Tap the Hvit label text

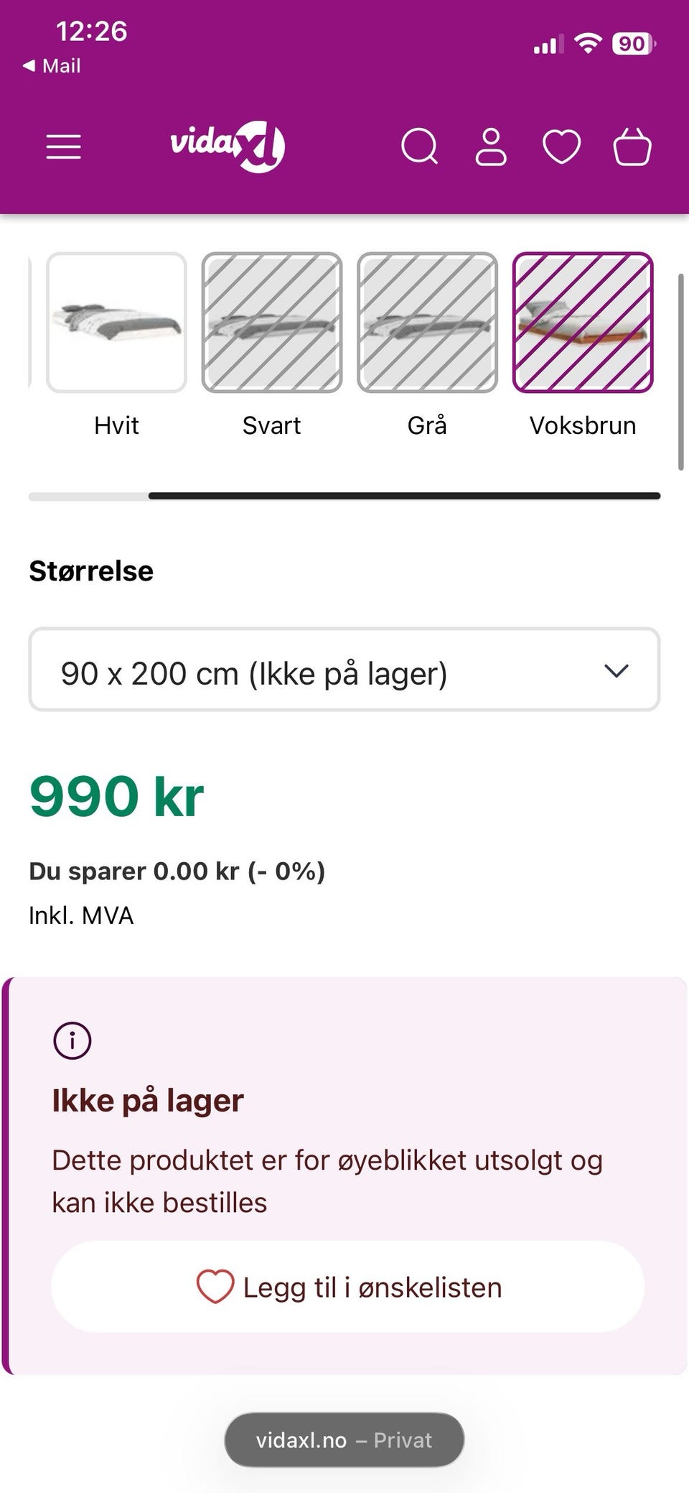pyautogui.click(x=116, y=425)
